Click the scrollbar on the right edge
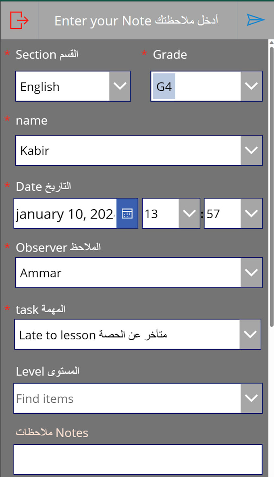Image resolution: width=274 pixels, height=477 pixels. coord(271,121)
